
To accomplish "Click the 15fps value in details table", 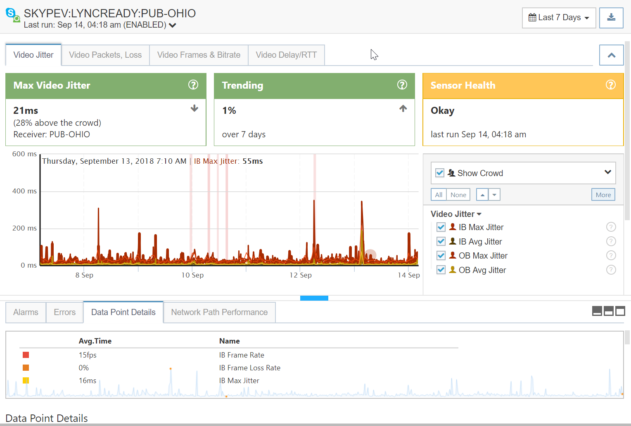I will [88, 355].
